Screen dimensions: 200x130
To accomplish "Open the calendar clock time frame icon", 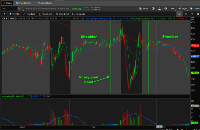I will point(153,9).
